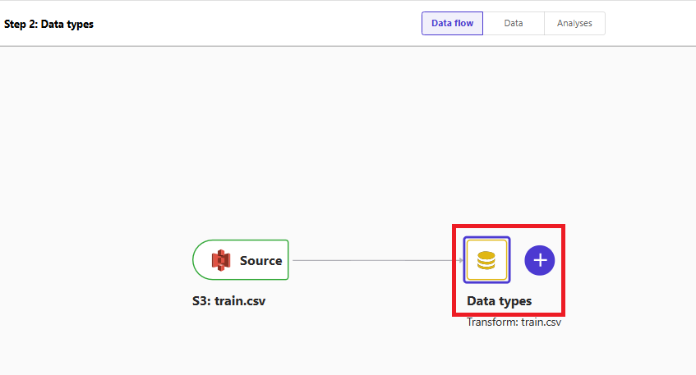Open the Data tab
The image size is (696, 375).
point(514,24)
